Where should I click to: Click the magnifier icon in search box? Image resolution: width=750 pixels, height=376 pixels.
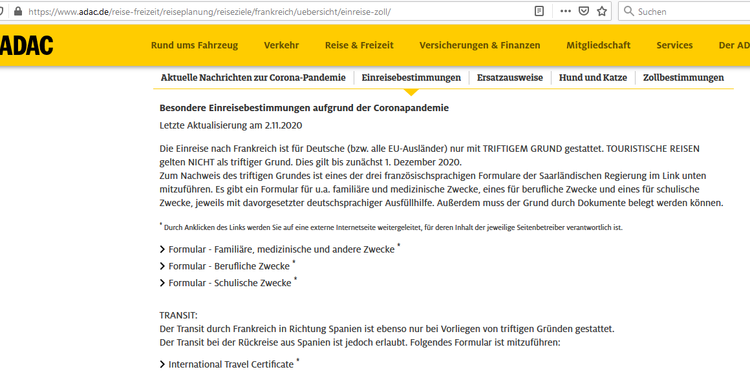[628, 11]
